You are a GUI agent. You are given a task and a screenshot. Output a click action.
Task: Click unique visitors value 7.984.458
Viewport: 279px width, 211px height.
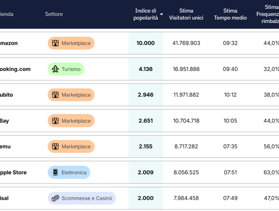tap(186, 198)
